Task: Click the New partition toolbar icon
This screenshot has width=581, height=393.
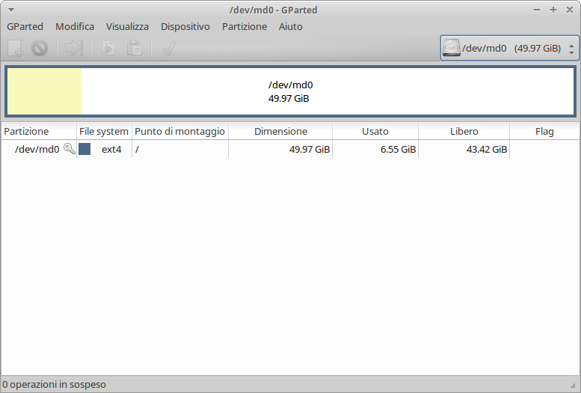Action: [x=16, y=49]
